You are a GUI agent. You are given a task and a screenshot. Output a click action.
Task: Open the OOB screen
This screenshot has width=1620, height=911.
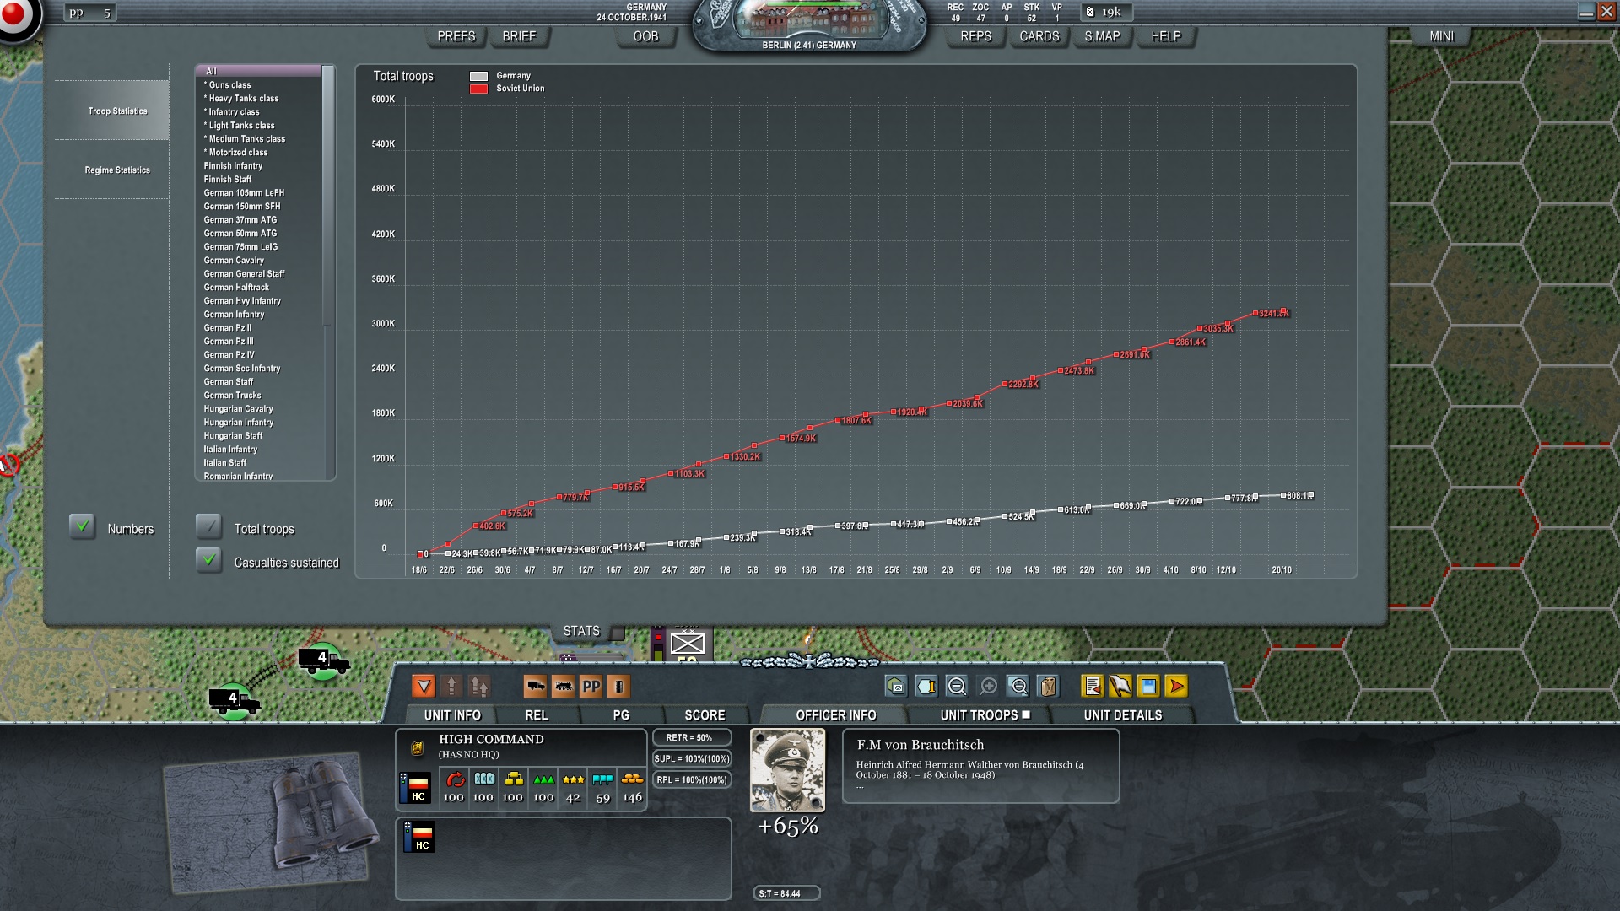point(645,36)
